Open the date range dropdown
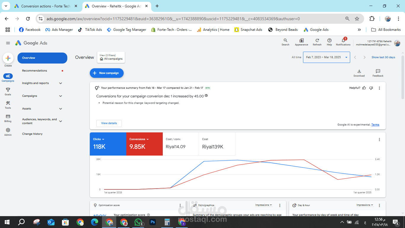405x228 pixels. (x=326, y=57)
